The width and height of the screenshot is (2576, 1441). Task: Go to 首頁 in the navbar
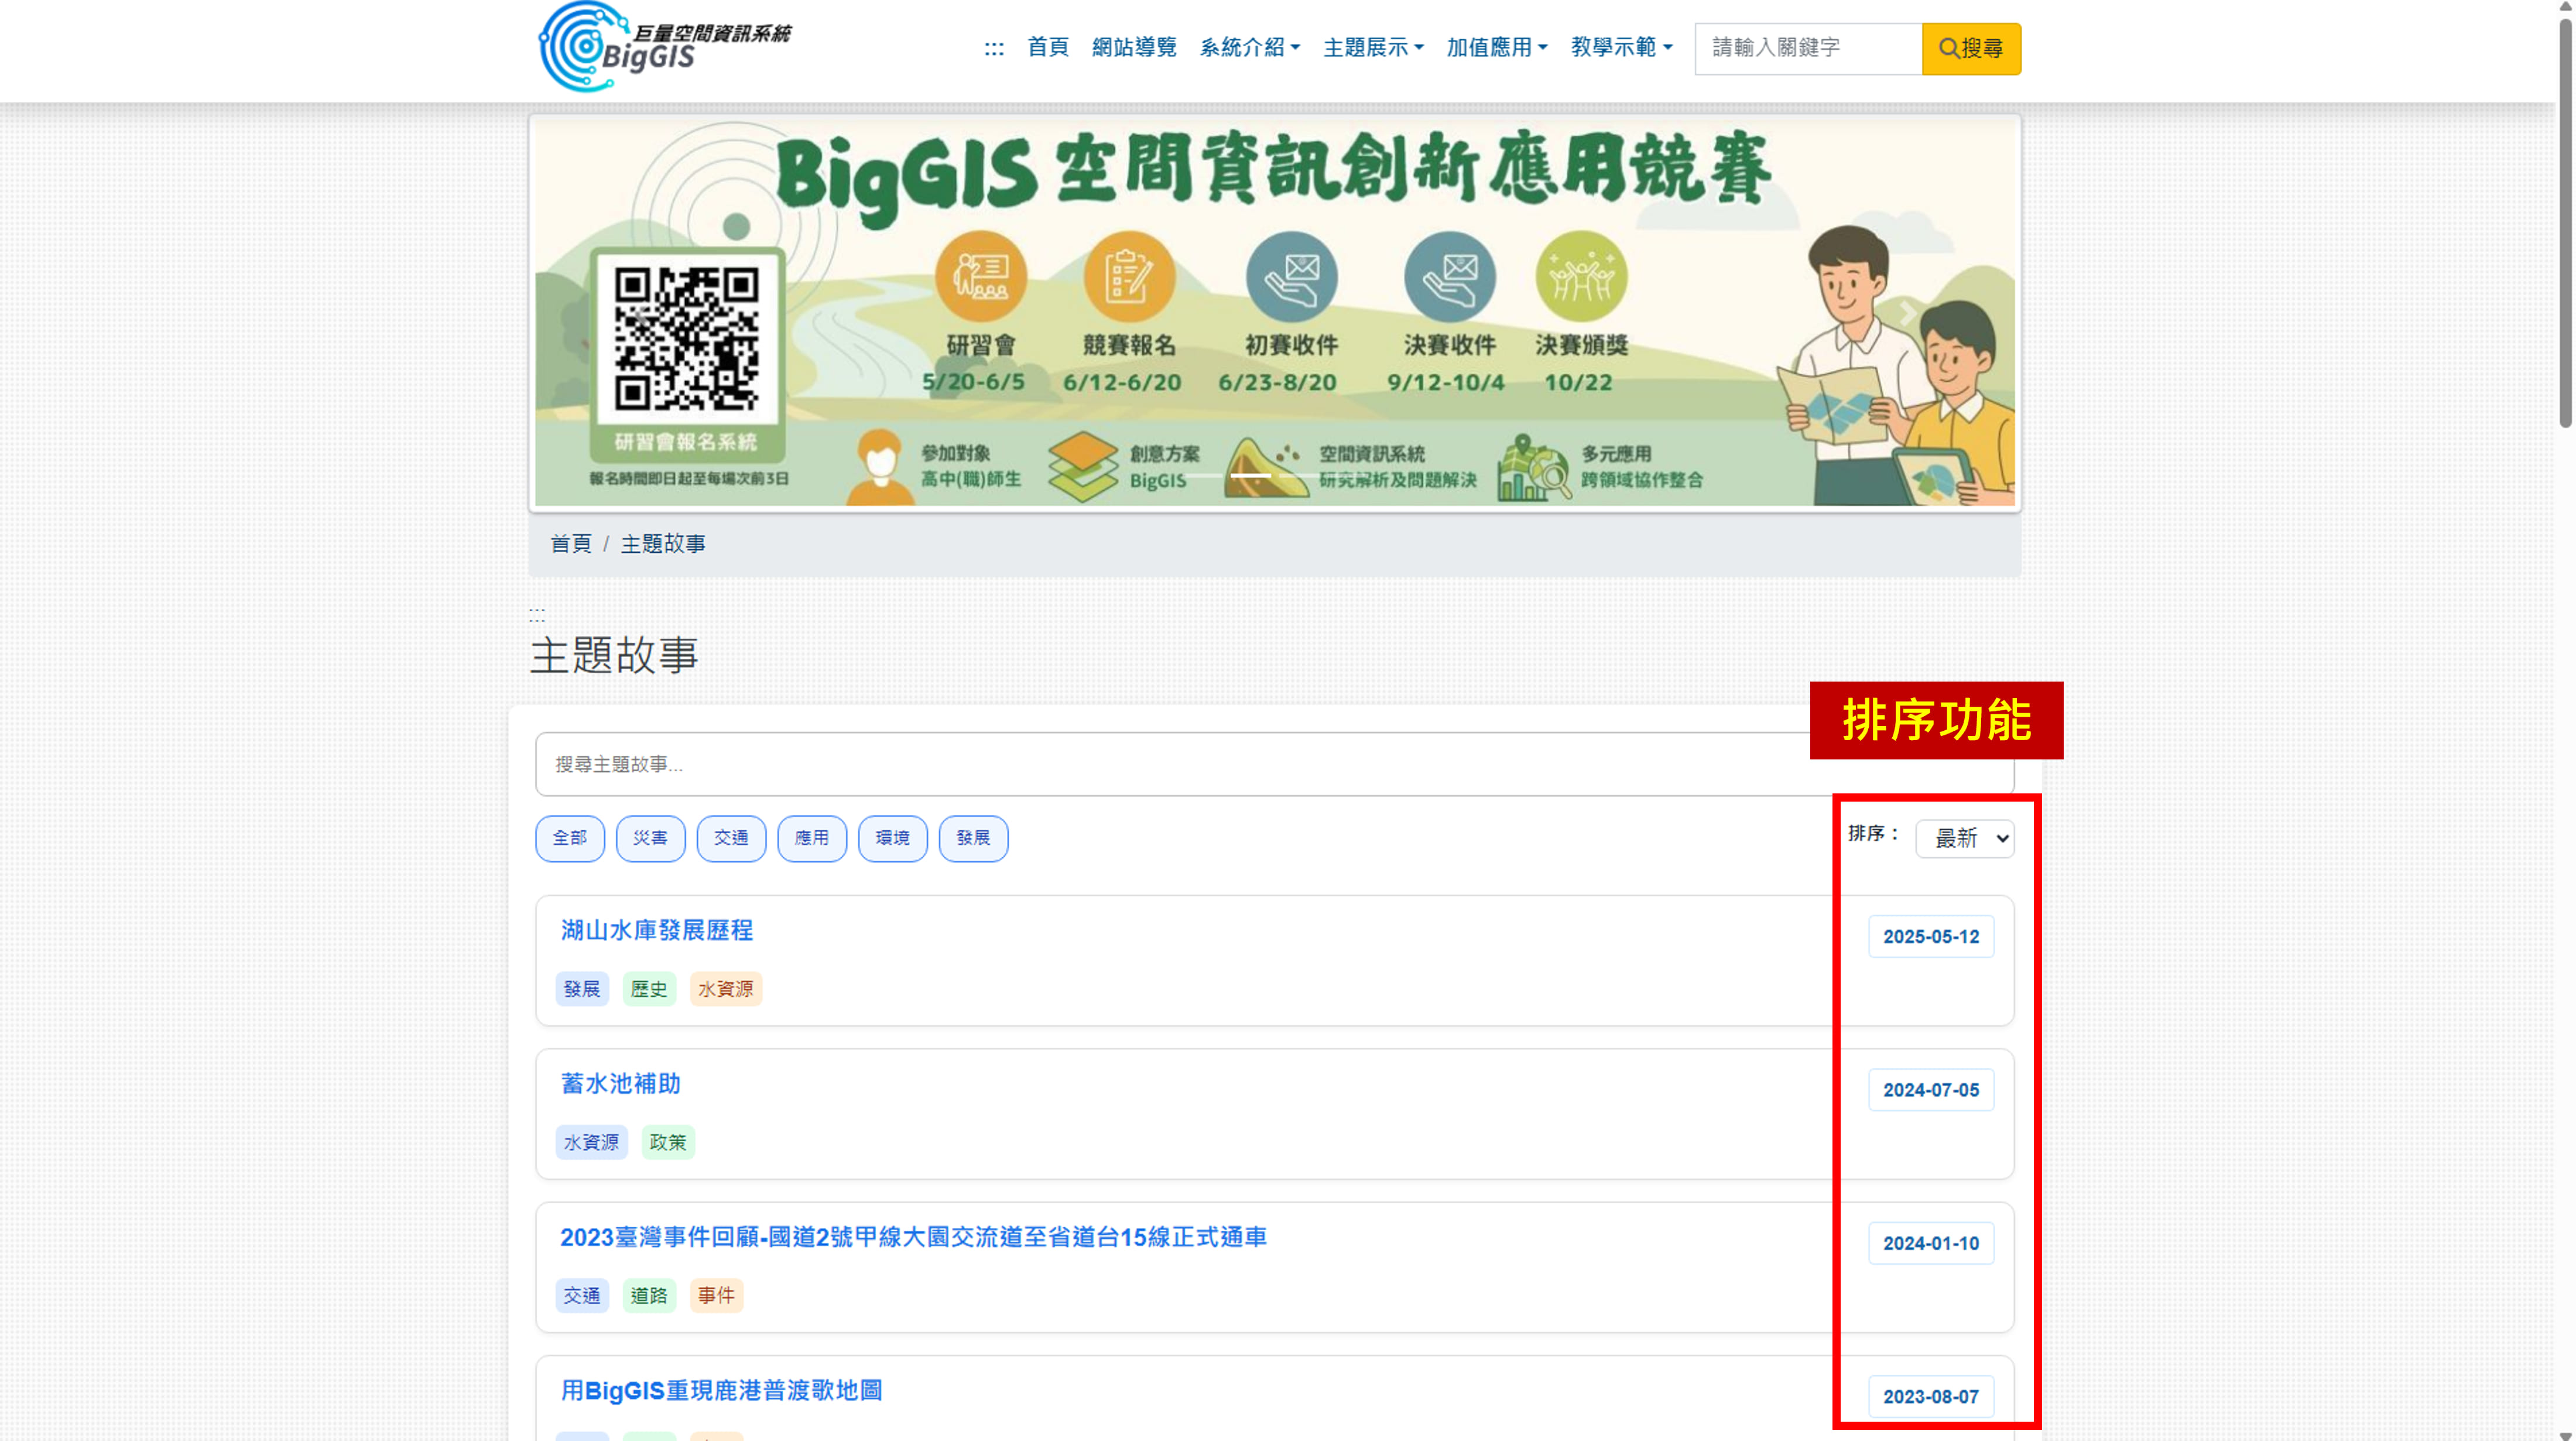tap(1047, 47)
